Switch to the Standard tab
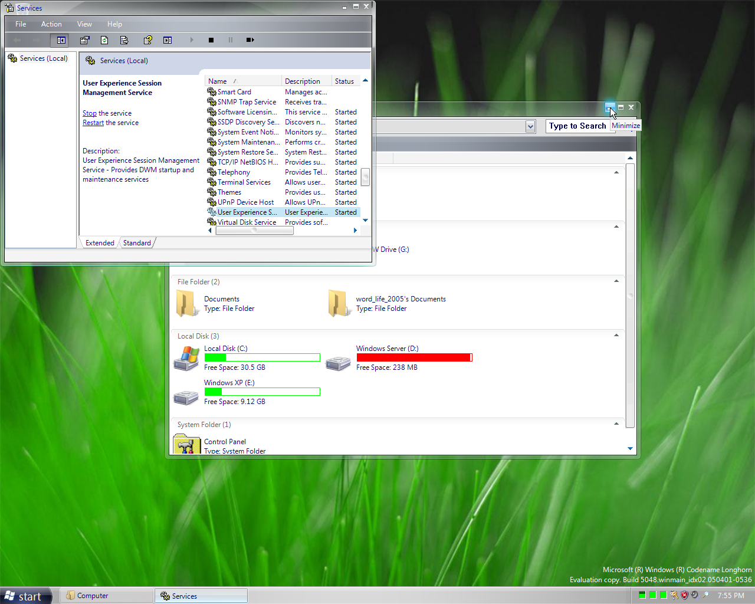This screenshot has height=604, width=755. pyautogui.click(x=137, y=243)
